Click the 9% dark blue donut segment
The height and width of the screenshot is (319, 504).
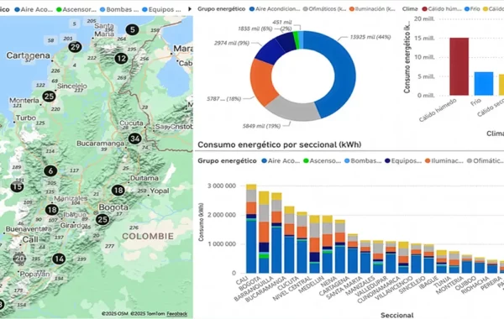pos(269,51)
